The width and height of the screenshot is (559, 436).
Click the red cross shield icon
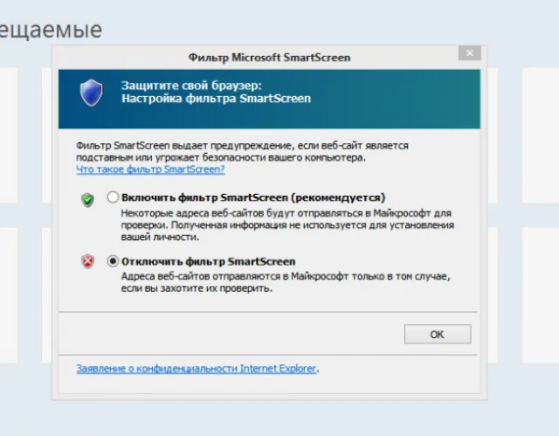pos(87,261)
